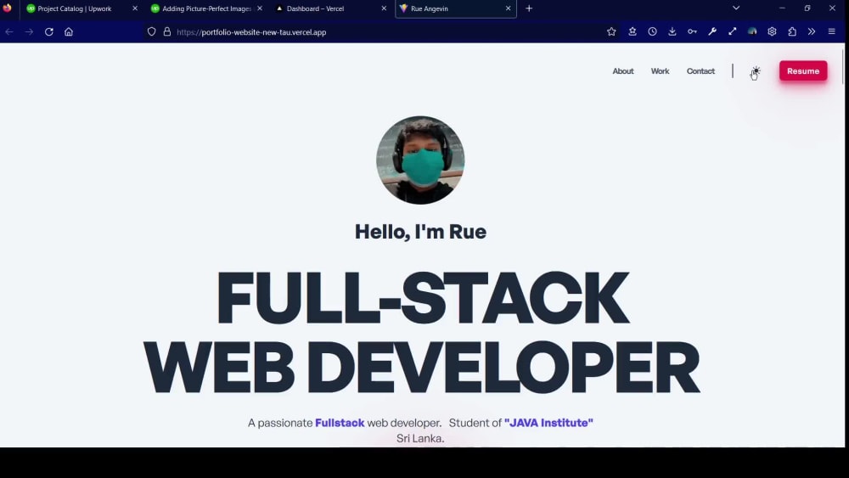The image size is (849, 478).
Task: Click the site security padlock icon
Action: click(167, 32)
